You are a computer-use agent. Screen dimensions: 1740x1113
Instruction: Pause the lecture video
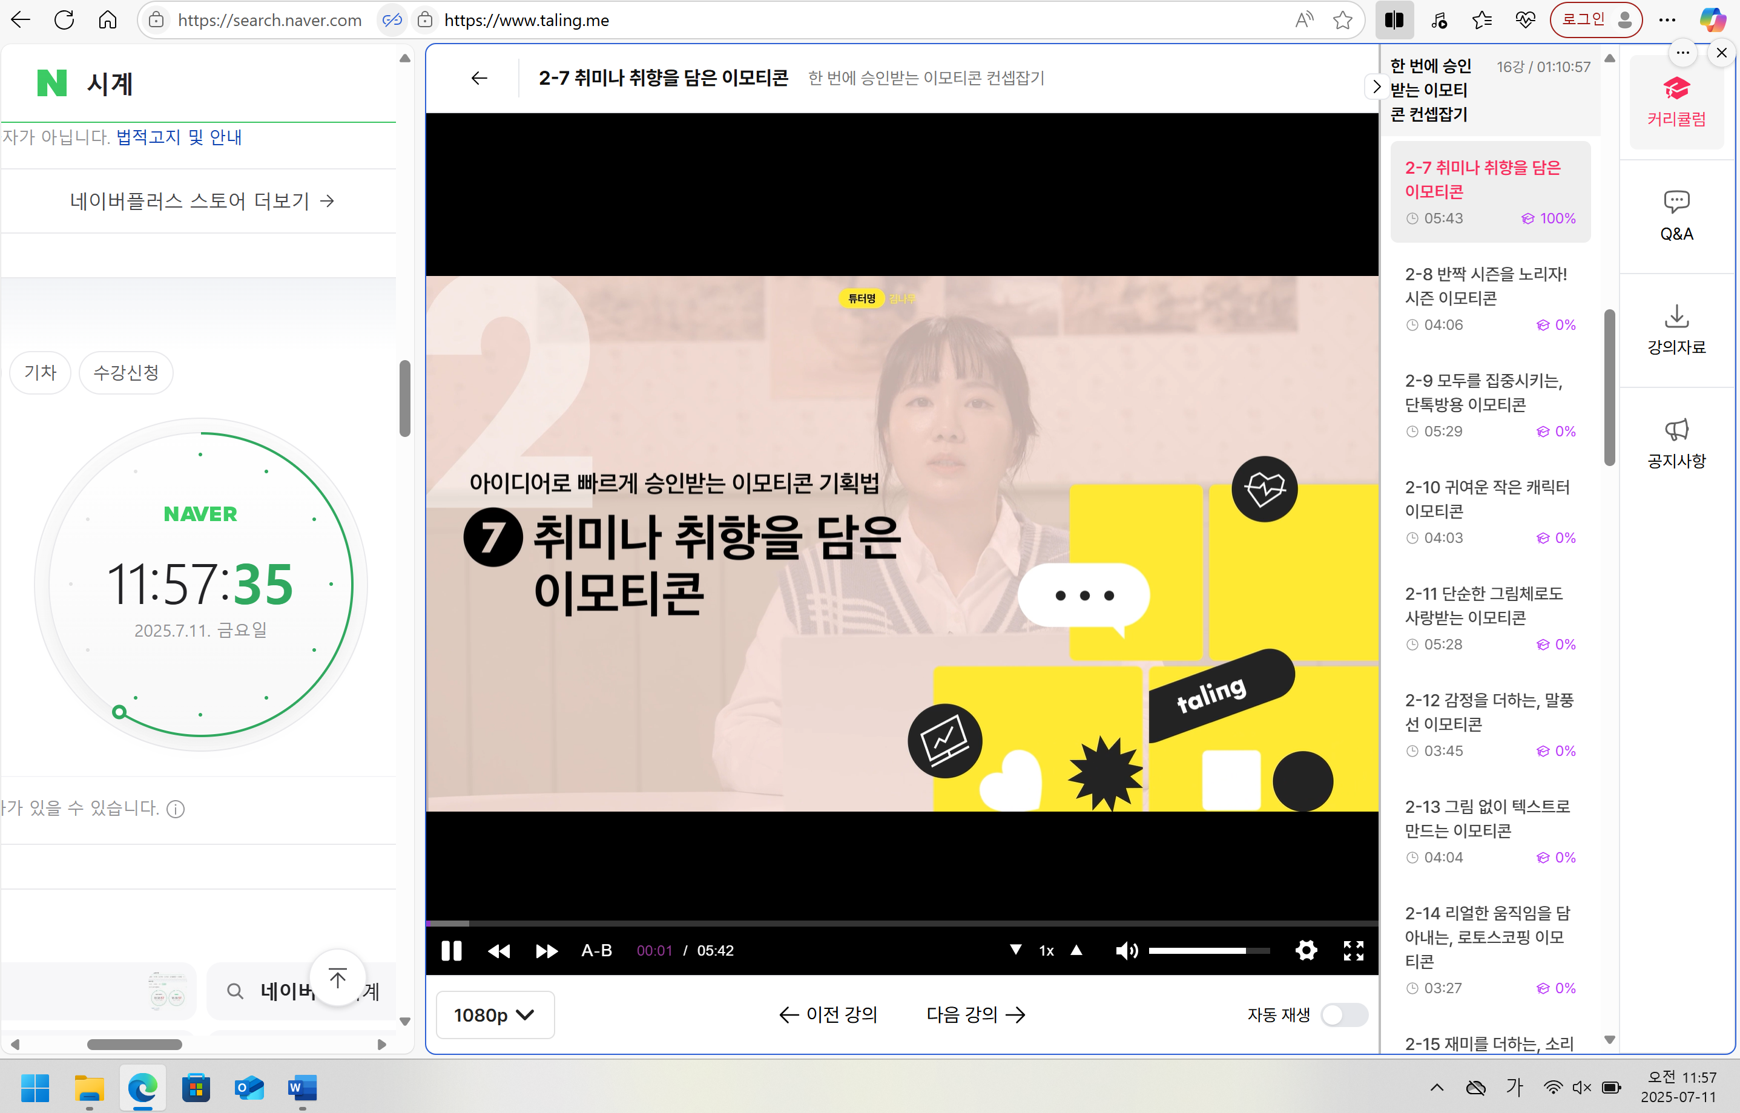[x=451, y=950]
